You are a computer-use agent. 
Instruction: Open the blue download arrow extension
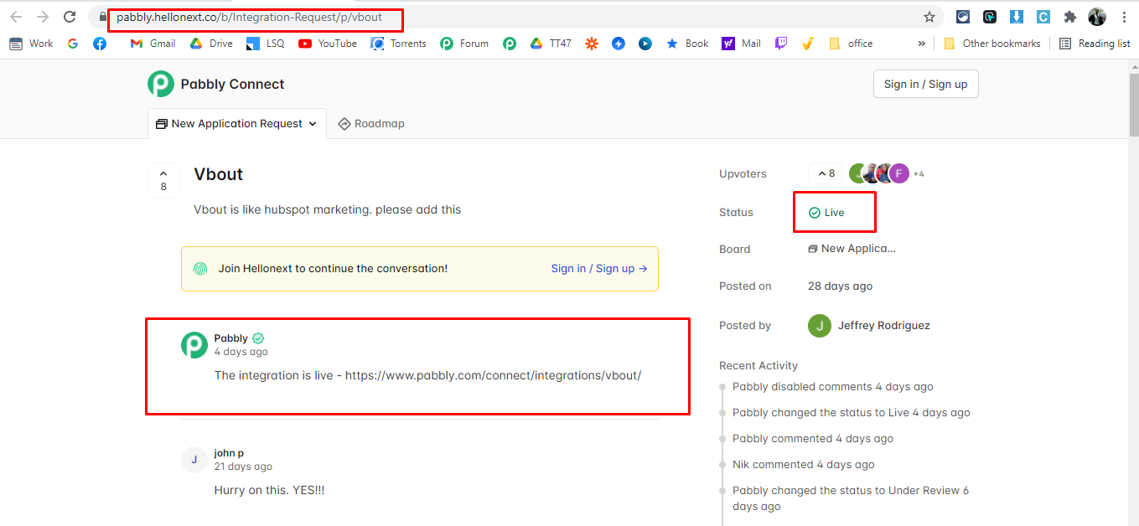1017,17
